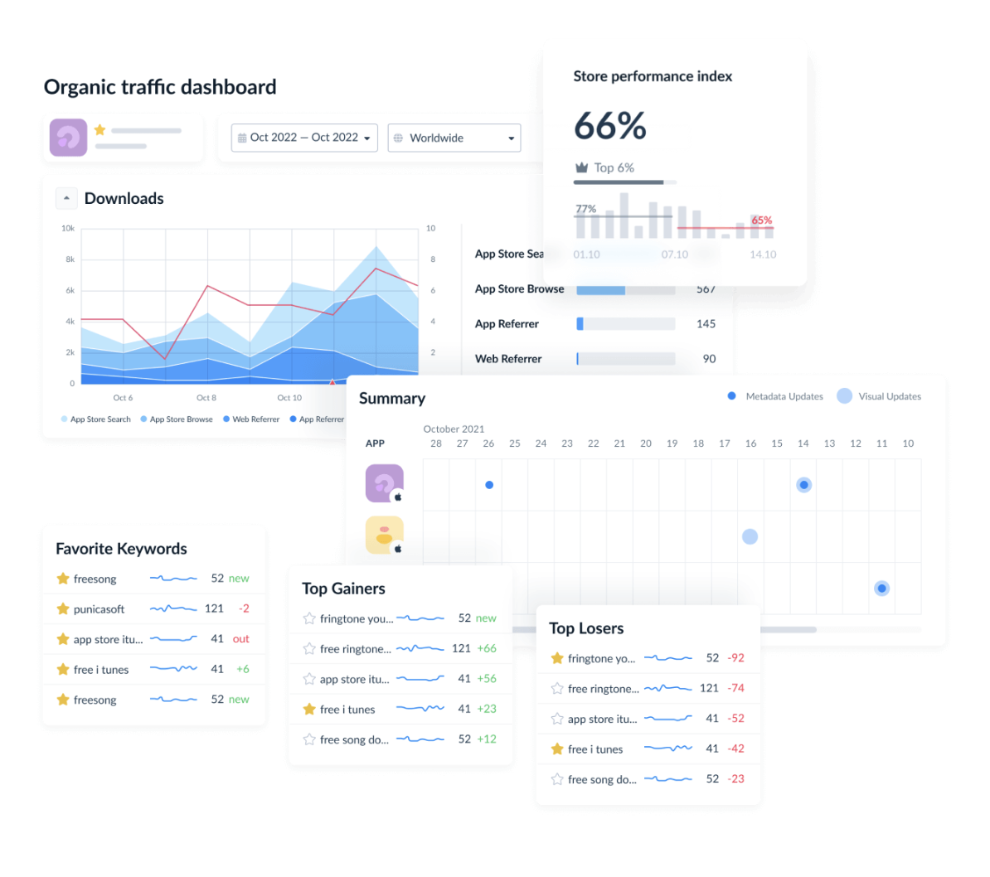Toggle the star next to punicasoft keyword
This screenshot has height=877, width=990.
coord(62,608)
